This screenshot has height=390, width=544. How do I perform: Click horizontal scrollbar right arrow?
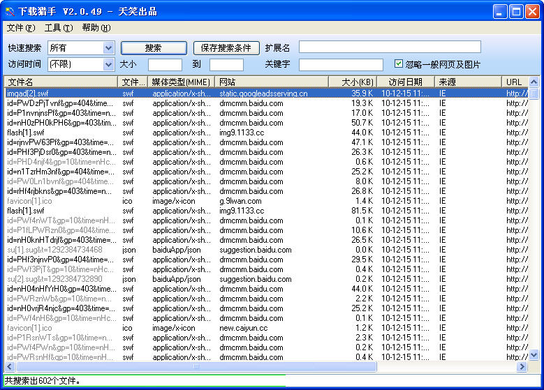[x=522, y=366]
